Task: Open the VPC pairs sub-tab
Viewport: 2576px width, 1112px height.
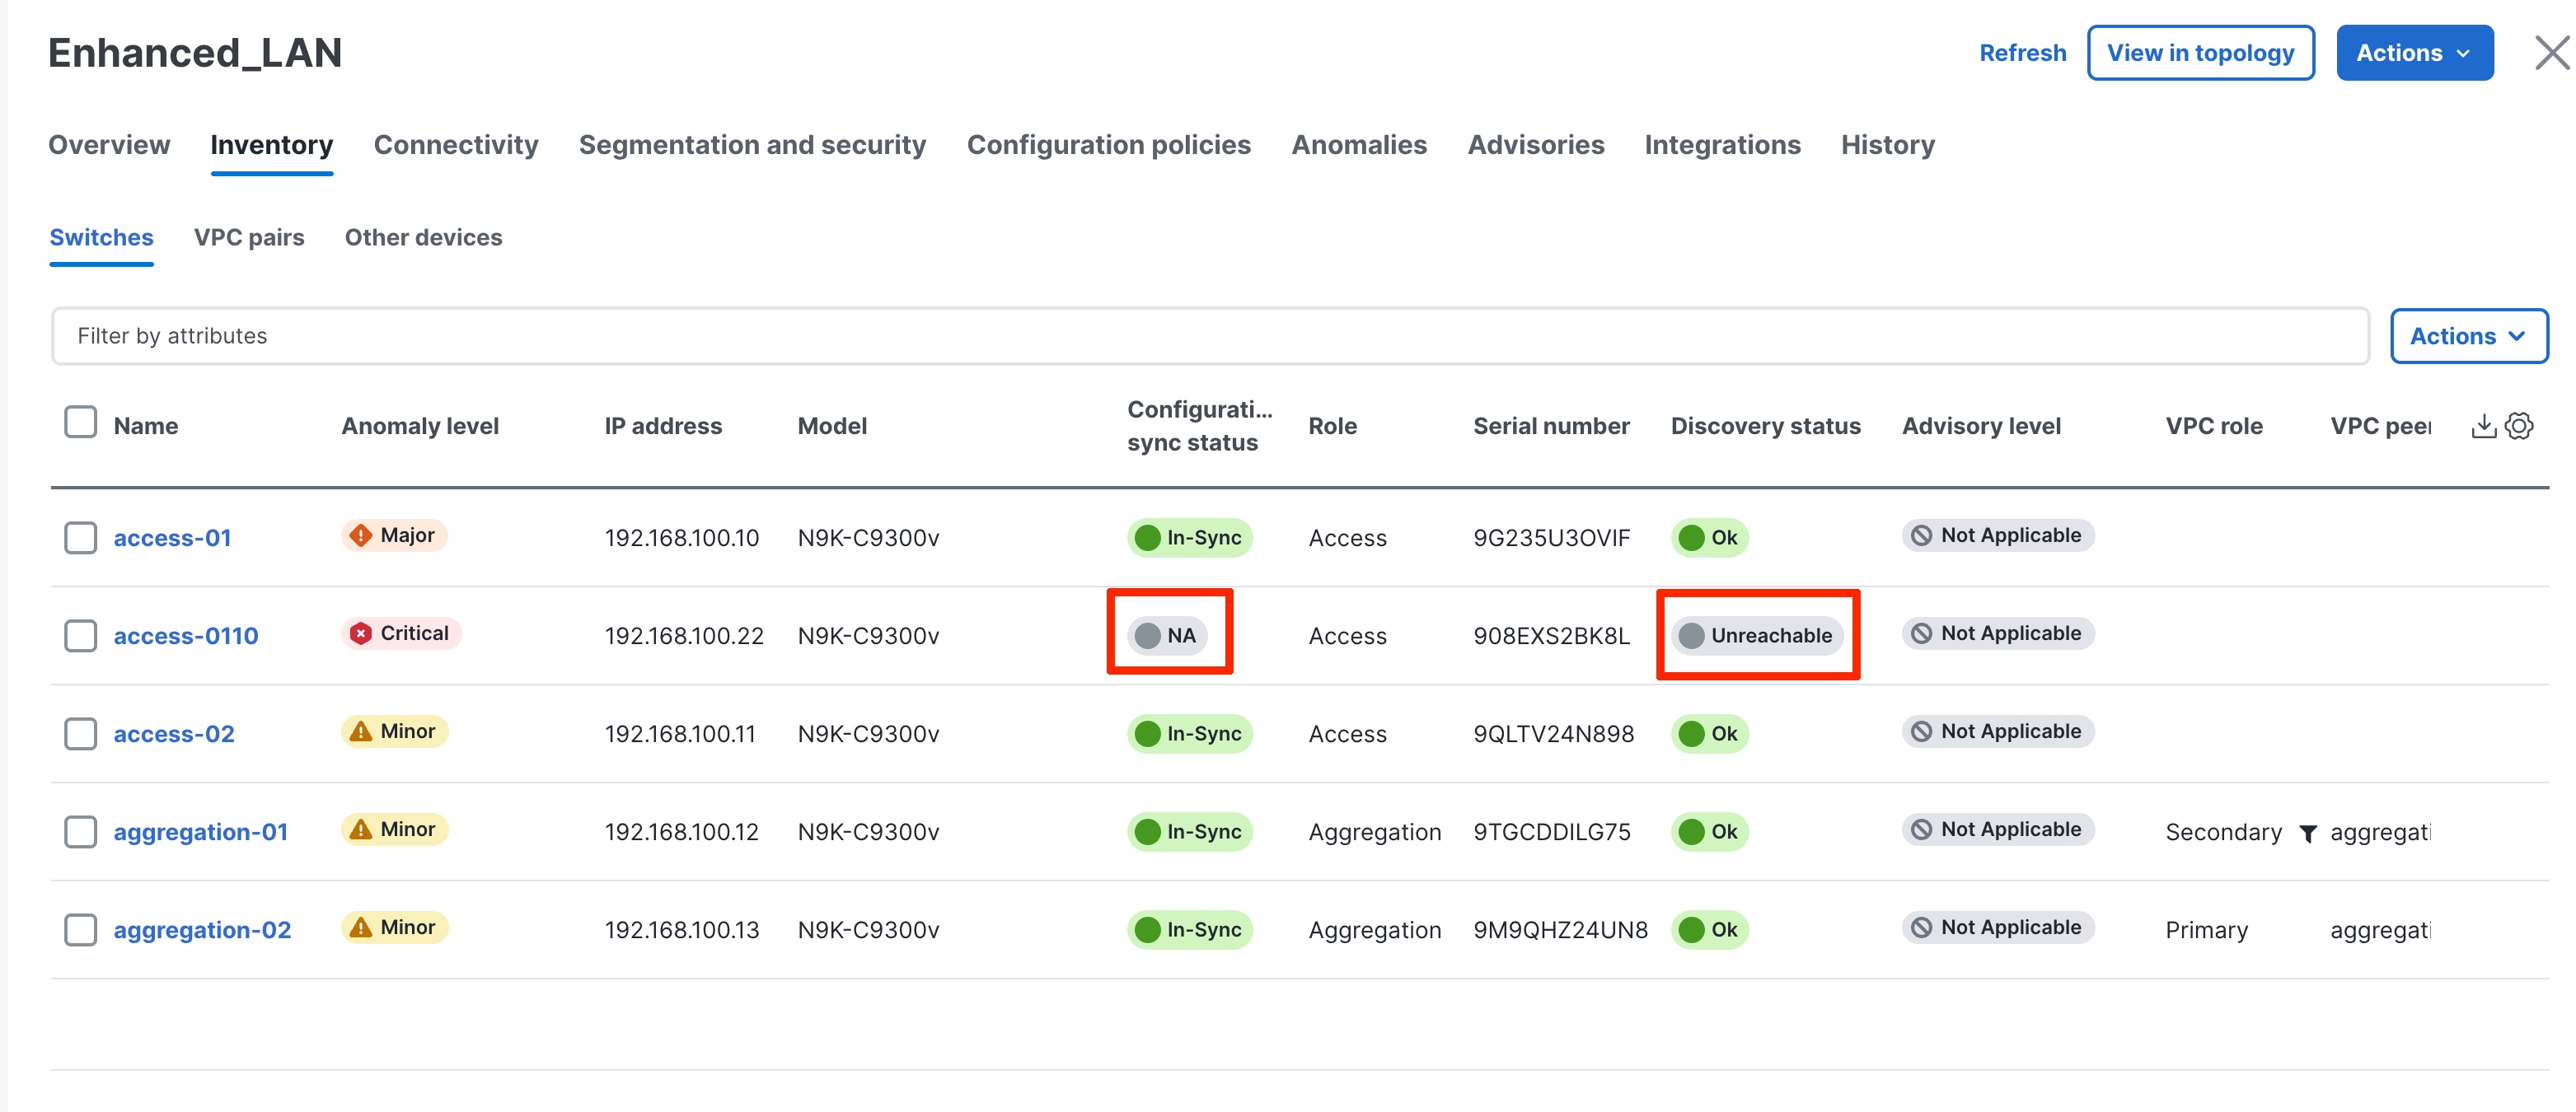Action: [x=249, y=238]
